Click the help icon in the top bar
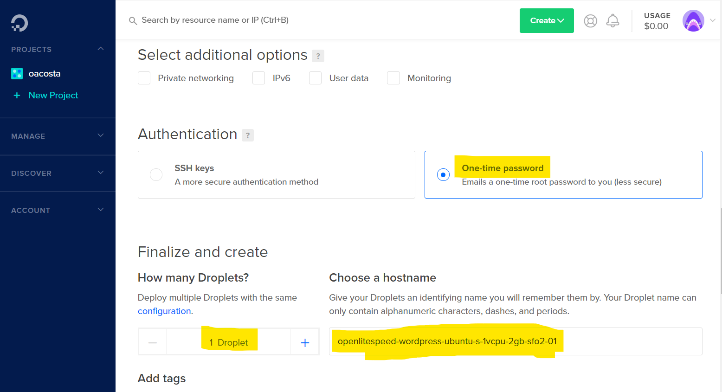Screen dimensions: 722x392 pyautogui.click(x=590, y=20)
